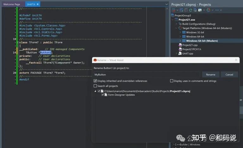This screenshot has height=148, width=243.
Task: Click the ProjectGroup3 group icon
Action: click(173, 15)
